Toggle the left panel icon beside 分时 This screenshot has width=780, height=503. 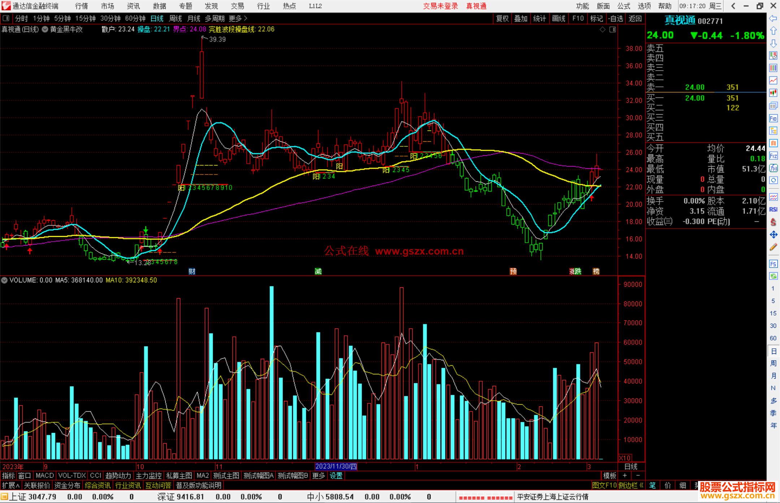point(6,18)
